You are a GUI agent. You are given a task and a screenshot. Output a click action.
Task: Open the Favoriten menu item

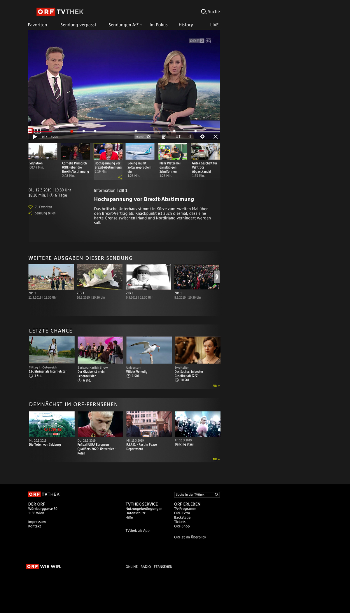click(x=37, y=25)
